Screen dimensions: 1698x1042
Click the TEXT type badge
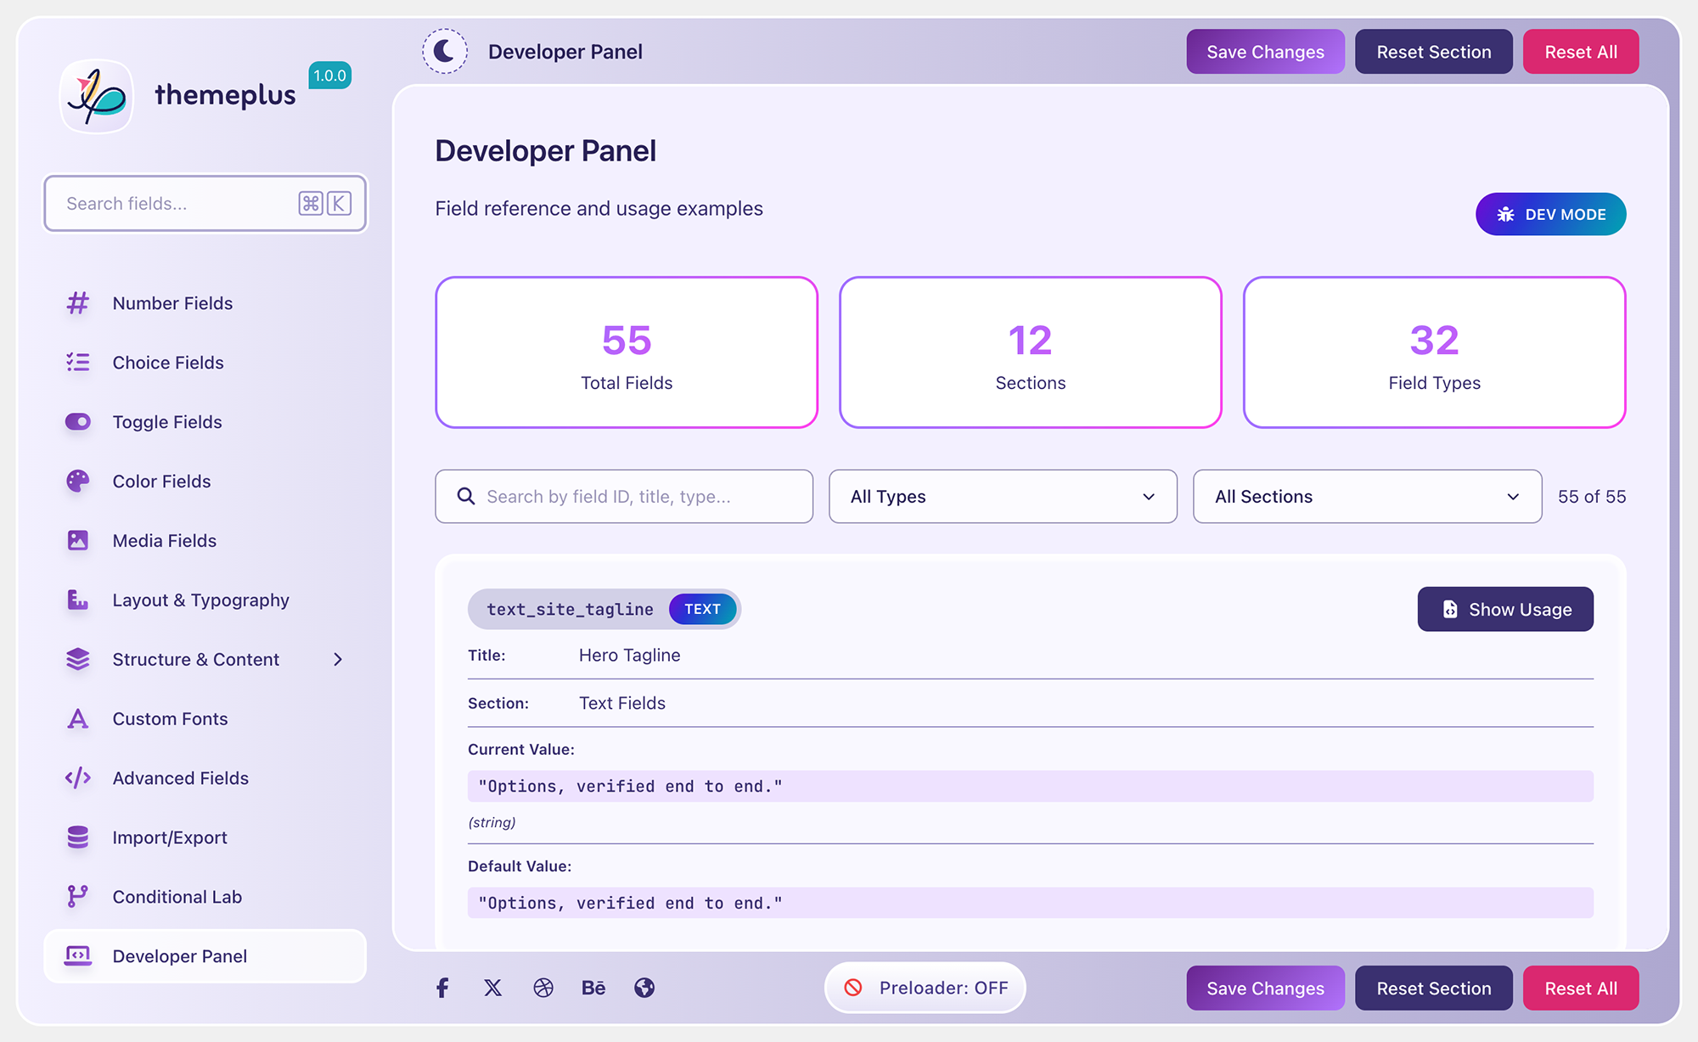[x=702, y=609]
